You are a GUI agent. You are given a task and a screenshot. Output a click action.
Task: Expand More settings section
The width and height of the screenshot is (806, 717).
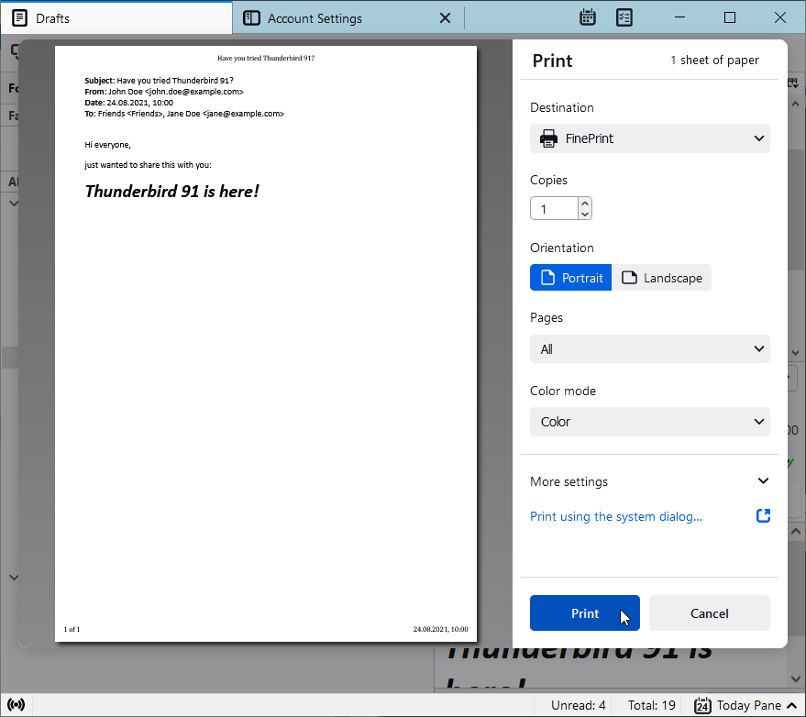[650, 481]
